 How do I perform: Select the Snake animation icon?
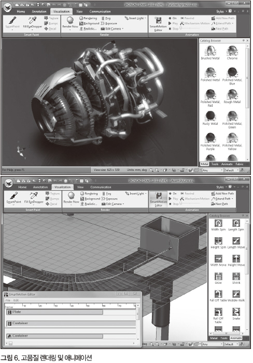click(236, 314)
